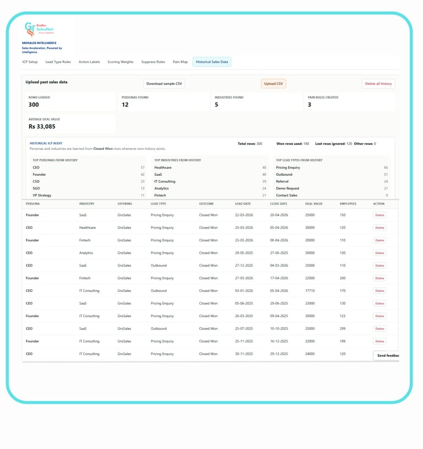
Task: Select the Historical Sales Data tab
Action: pos(212,62)
